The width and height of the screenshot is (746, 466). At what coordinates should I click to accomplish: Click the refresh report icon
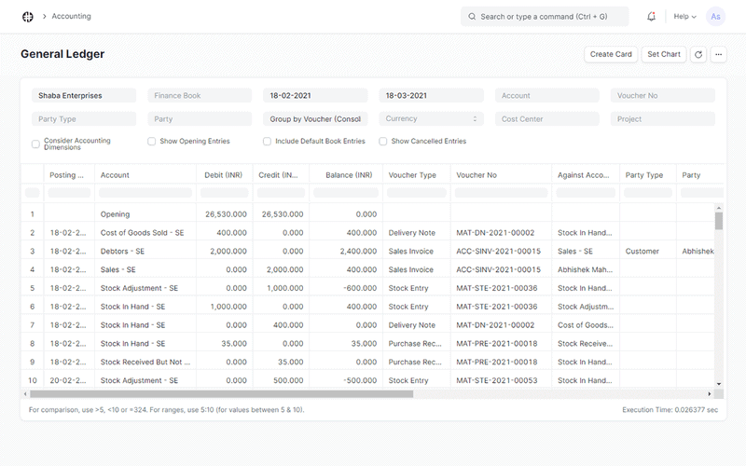click(698, 55)
